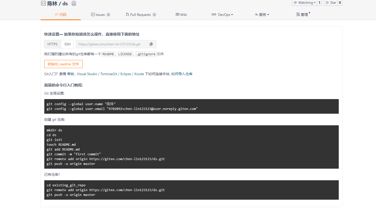Click the Issues count badge 0

tap(108, 15)
